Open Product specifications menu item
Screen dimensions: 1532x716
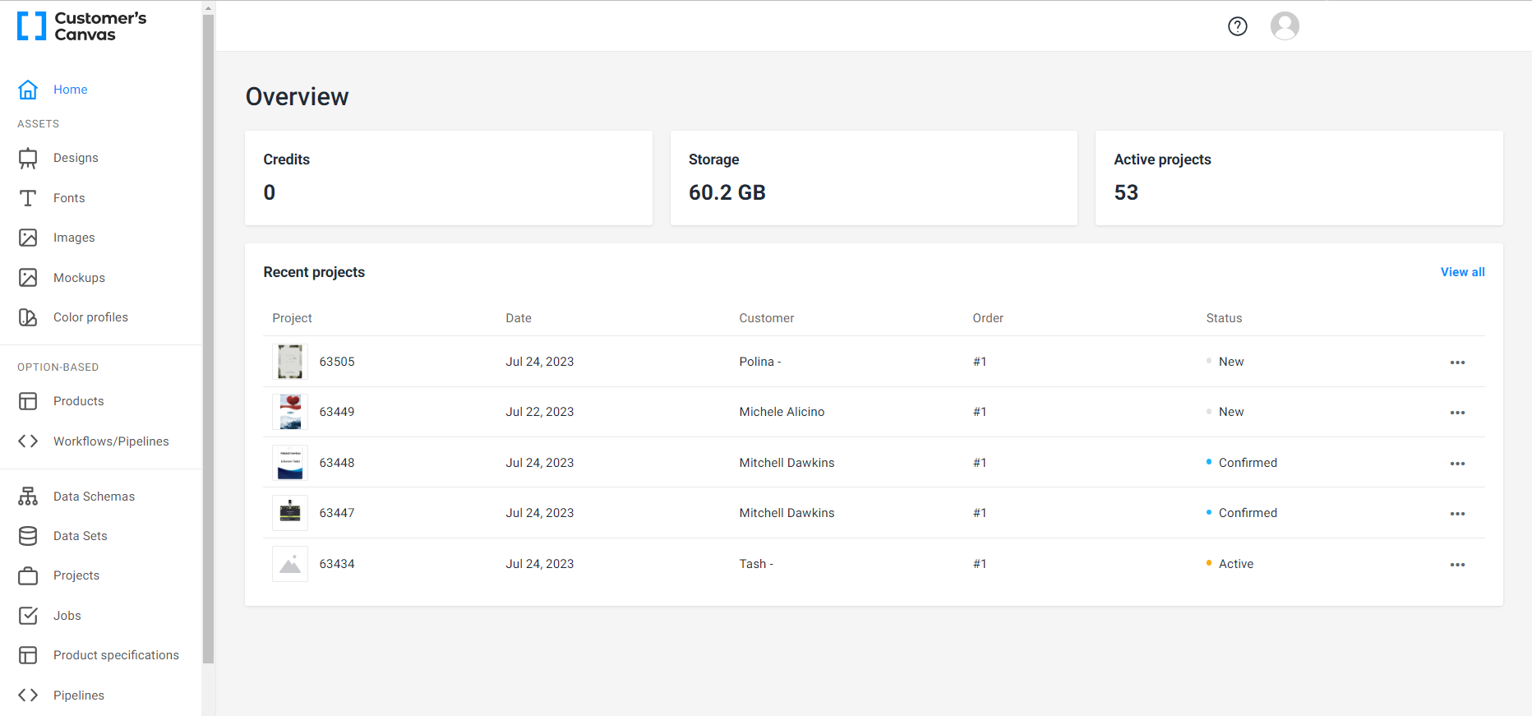point(116,655)
